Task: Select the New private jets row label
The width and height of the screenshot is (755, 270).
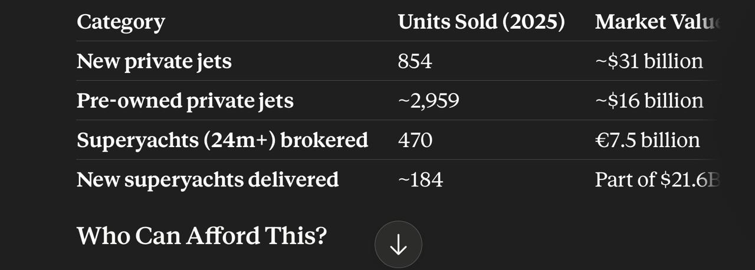Action: pyautogui.click(x=154, y=61)
